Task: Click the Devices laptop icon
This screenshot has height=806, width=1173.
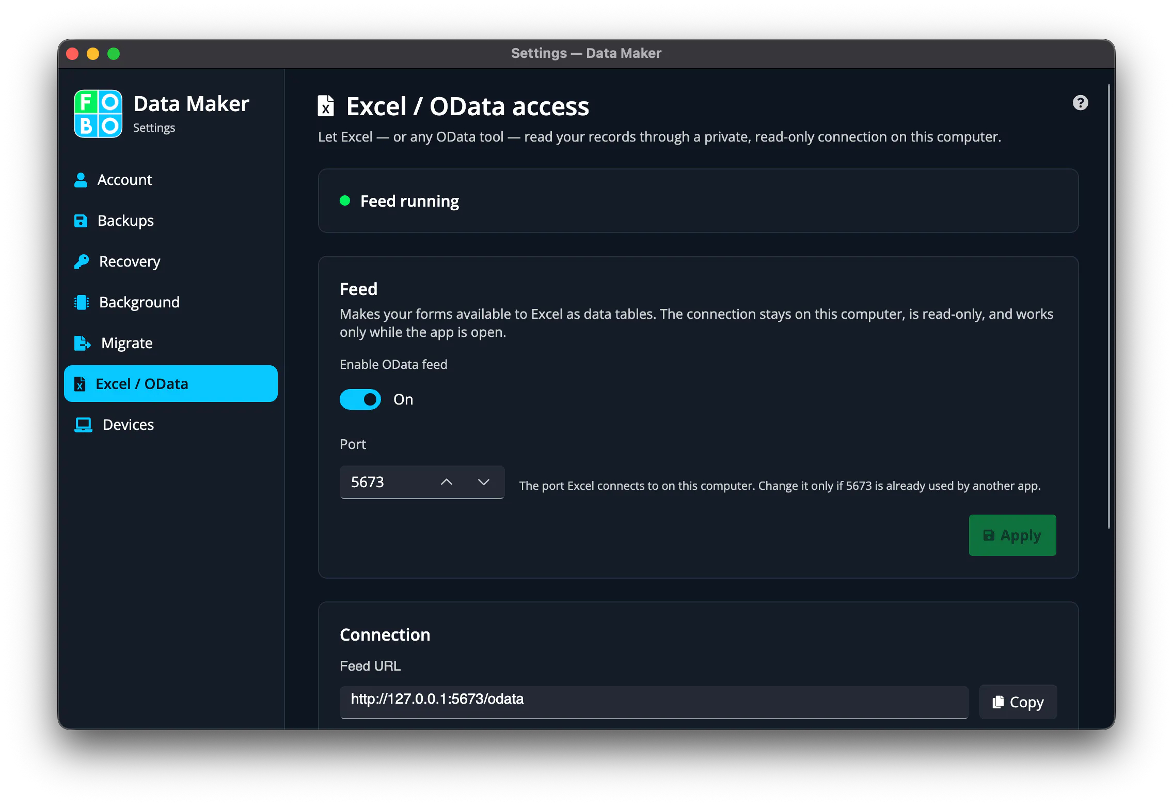Action: tap(83, 425)
